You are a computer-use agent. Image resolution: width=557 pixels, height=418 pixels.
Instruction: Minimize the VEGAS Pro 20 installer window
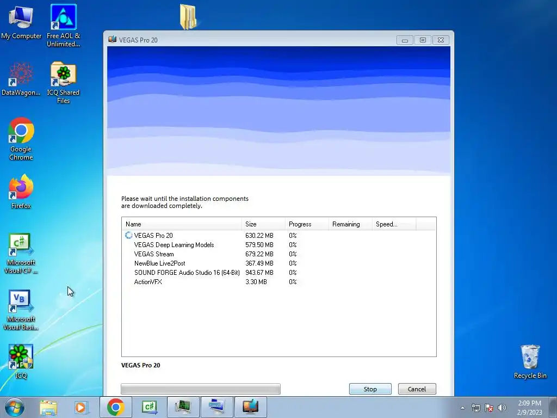coord(405,40)
